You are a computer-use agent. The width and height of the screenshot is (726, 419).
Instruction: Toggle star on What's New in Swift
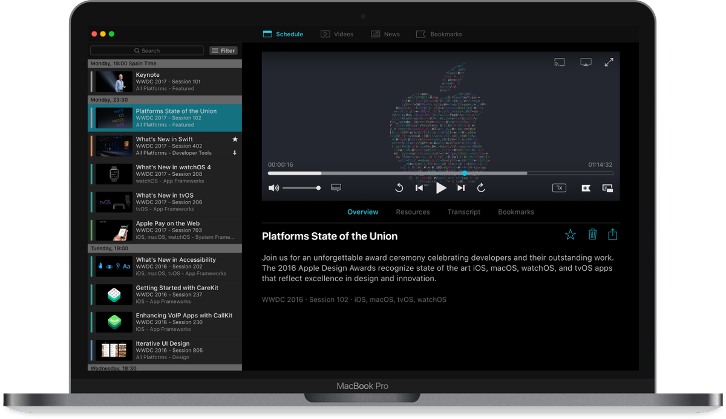coord(235,139)
